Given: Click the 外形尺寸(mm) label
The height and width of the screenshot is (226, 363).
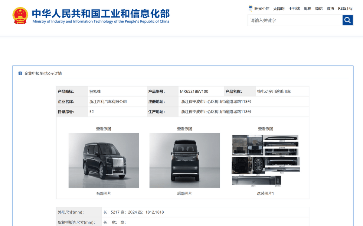Looking at the screenshot, I should (x=71, y=212).
